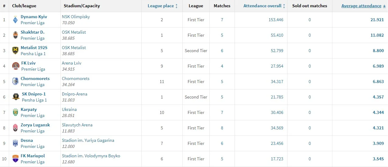This screenshot has width=388, height=167.
Task: Open NSK Olimpiysky stadium entry
Action: click(x=76, y=17)
